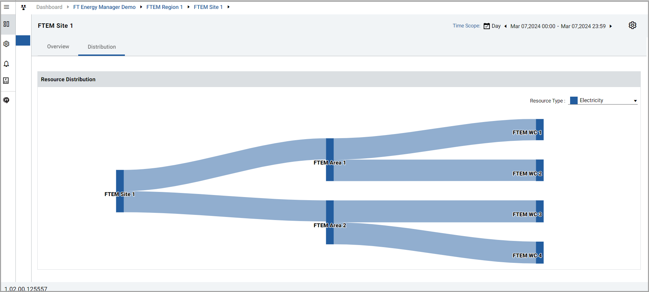Screen dimensions: 649x292
Task: Click the FT logo icon in sidebar
Action: click(6, 100)
